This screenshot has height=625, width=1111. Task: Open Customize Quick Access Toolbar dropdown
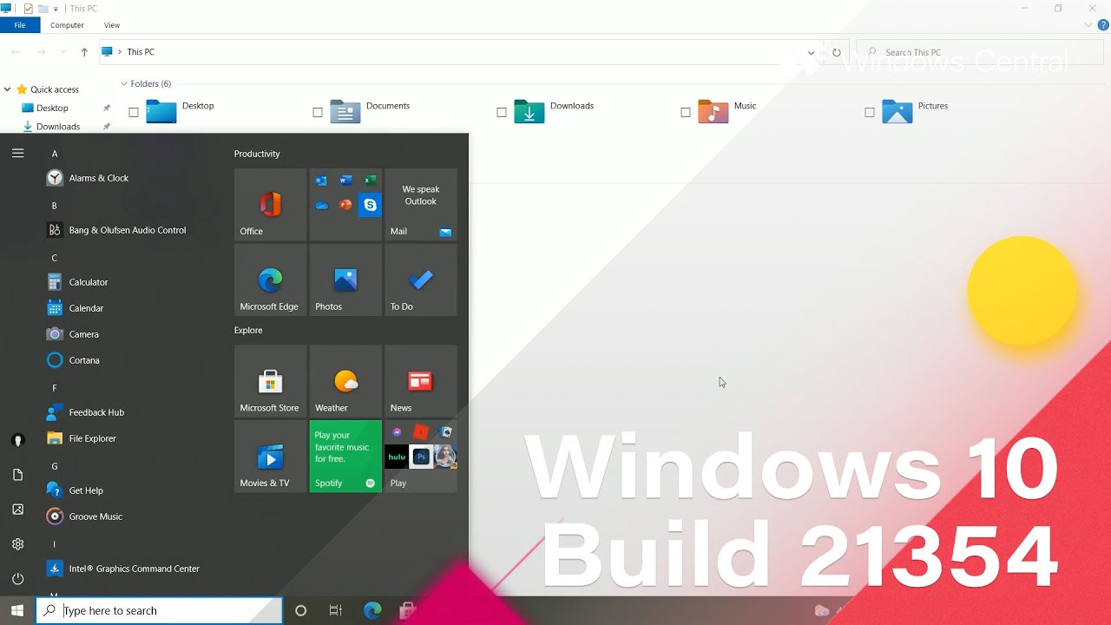[x=56, y=9]
